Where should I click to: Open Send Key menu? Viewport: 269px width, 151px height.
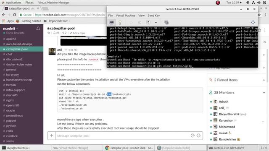(x=154, y=16)
